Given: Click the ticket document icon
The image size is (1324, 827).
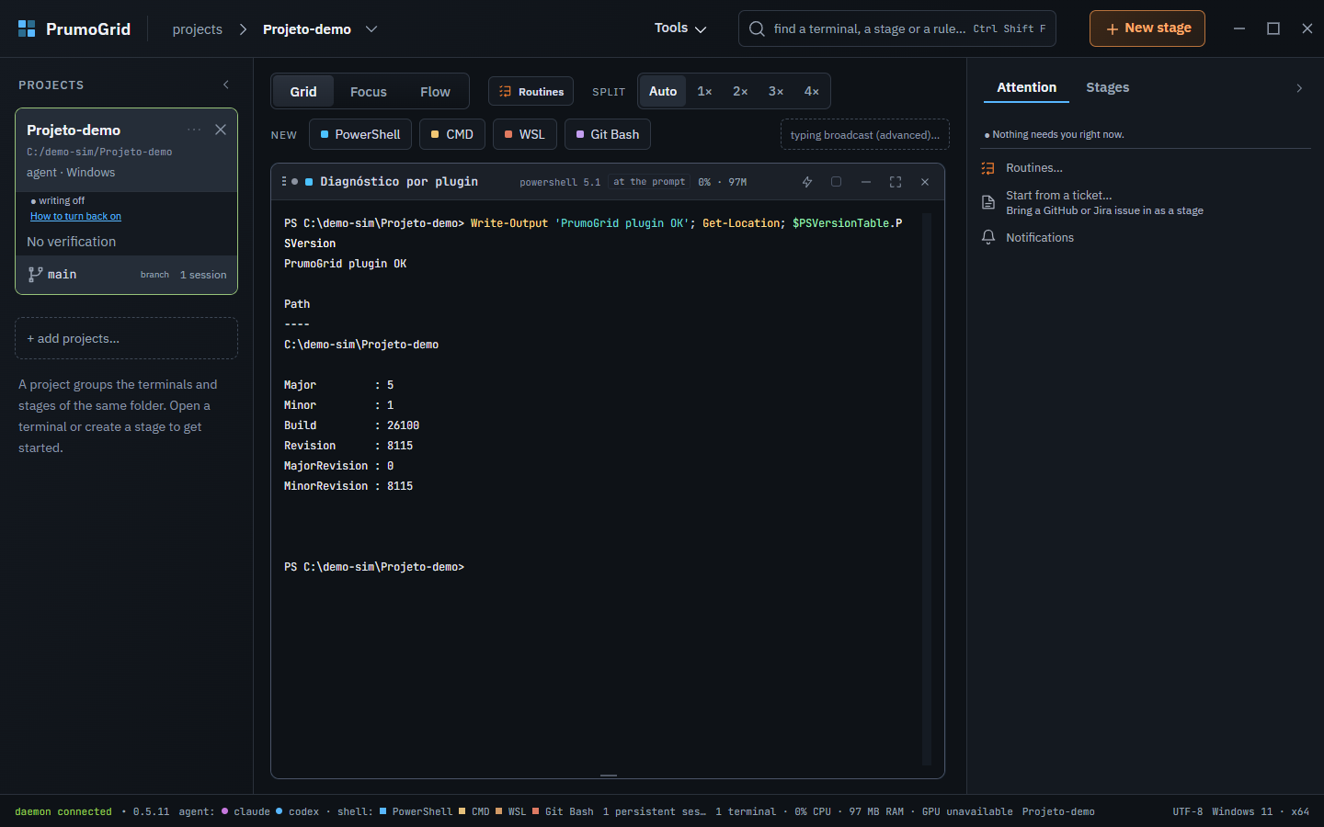Looking at the screenshot, I should [x=988, y=202].
